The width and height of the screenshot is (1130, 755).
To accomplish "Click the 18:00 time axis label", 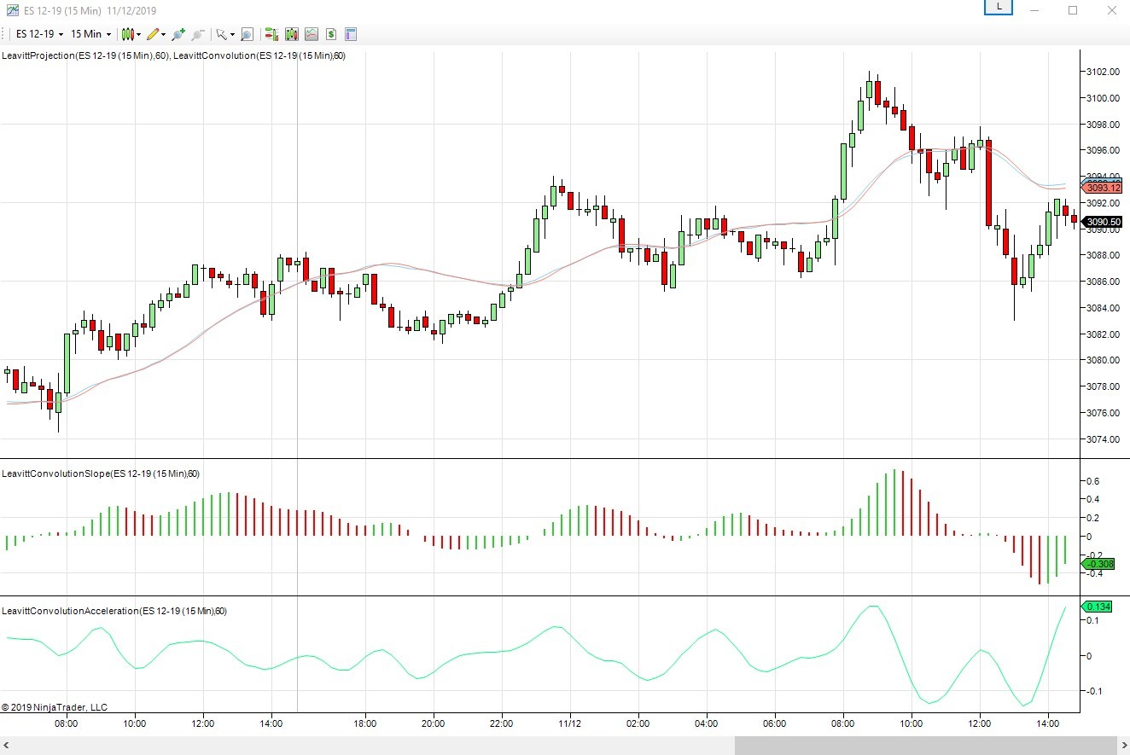I will (x=365, y=723).
